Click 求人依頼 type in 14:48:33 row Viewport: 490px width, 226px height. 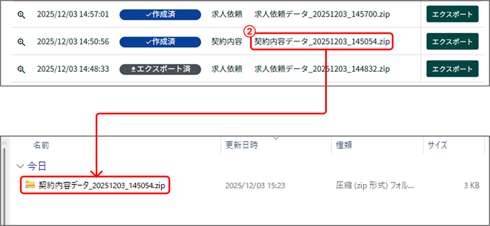(227, 69)
